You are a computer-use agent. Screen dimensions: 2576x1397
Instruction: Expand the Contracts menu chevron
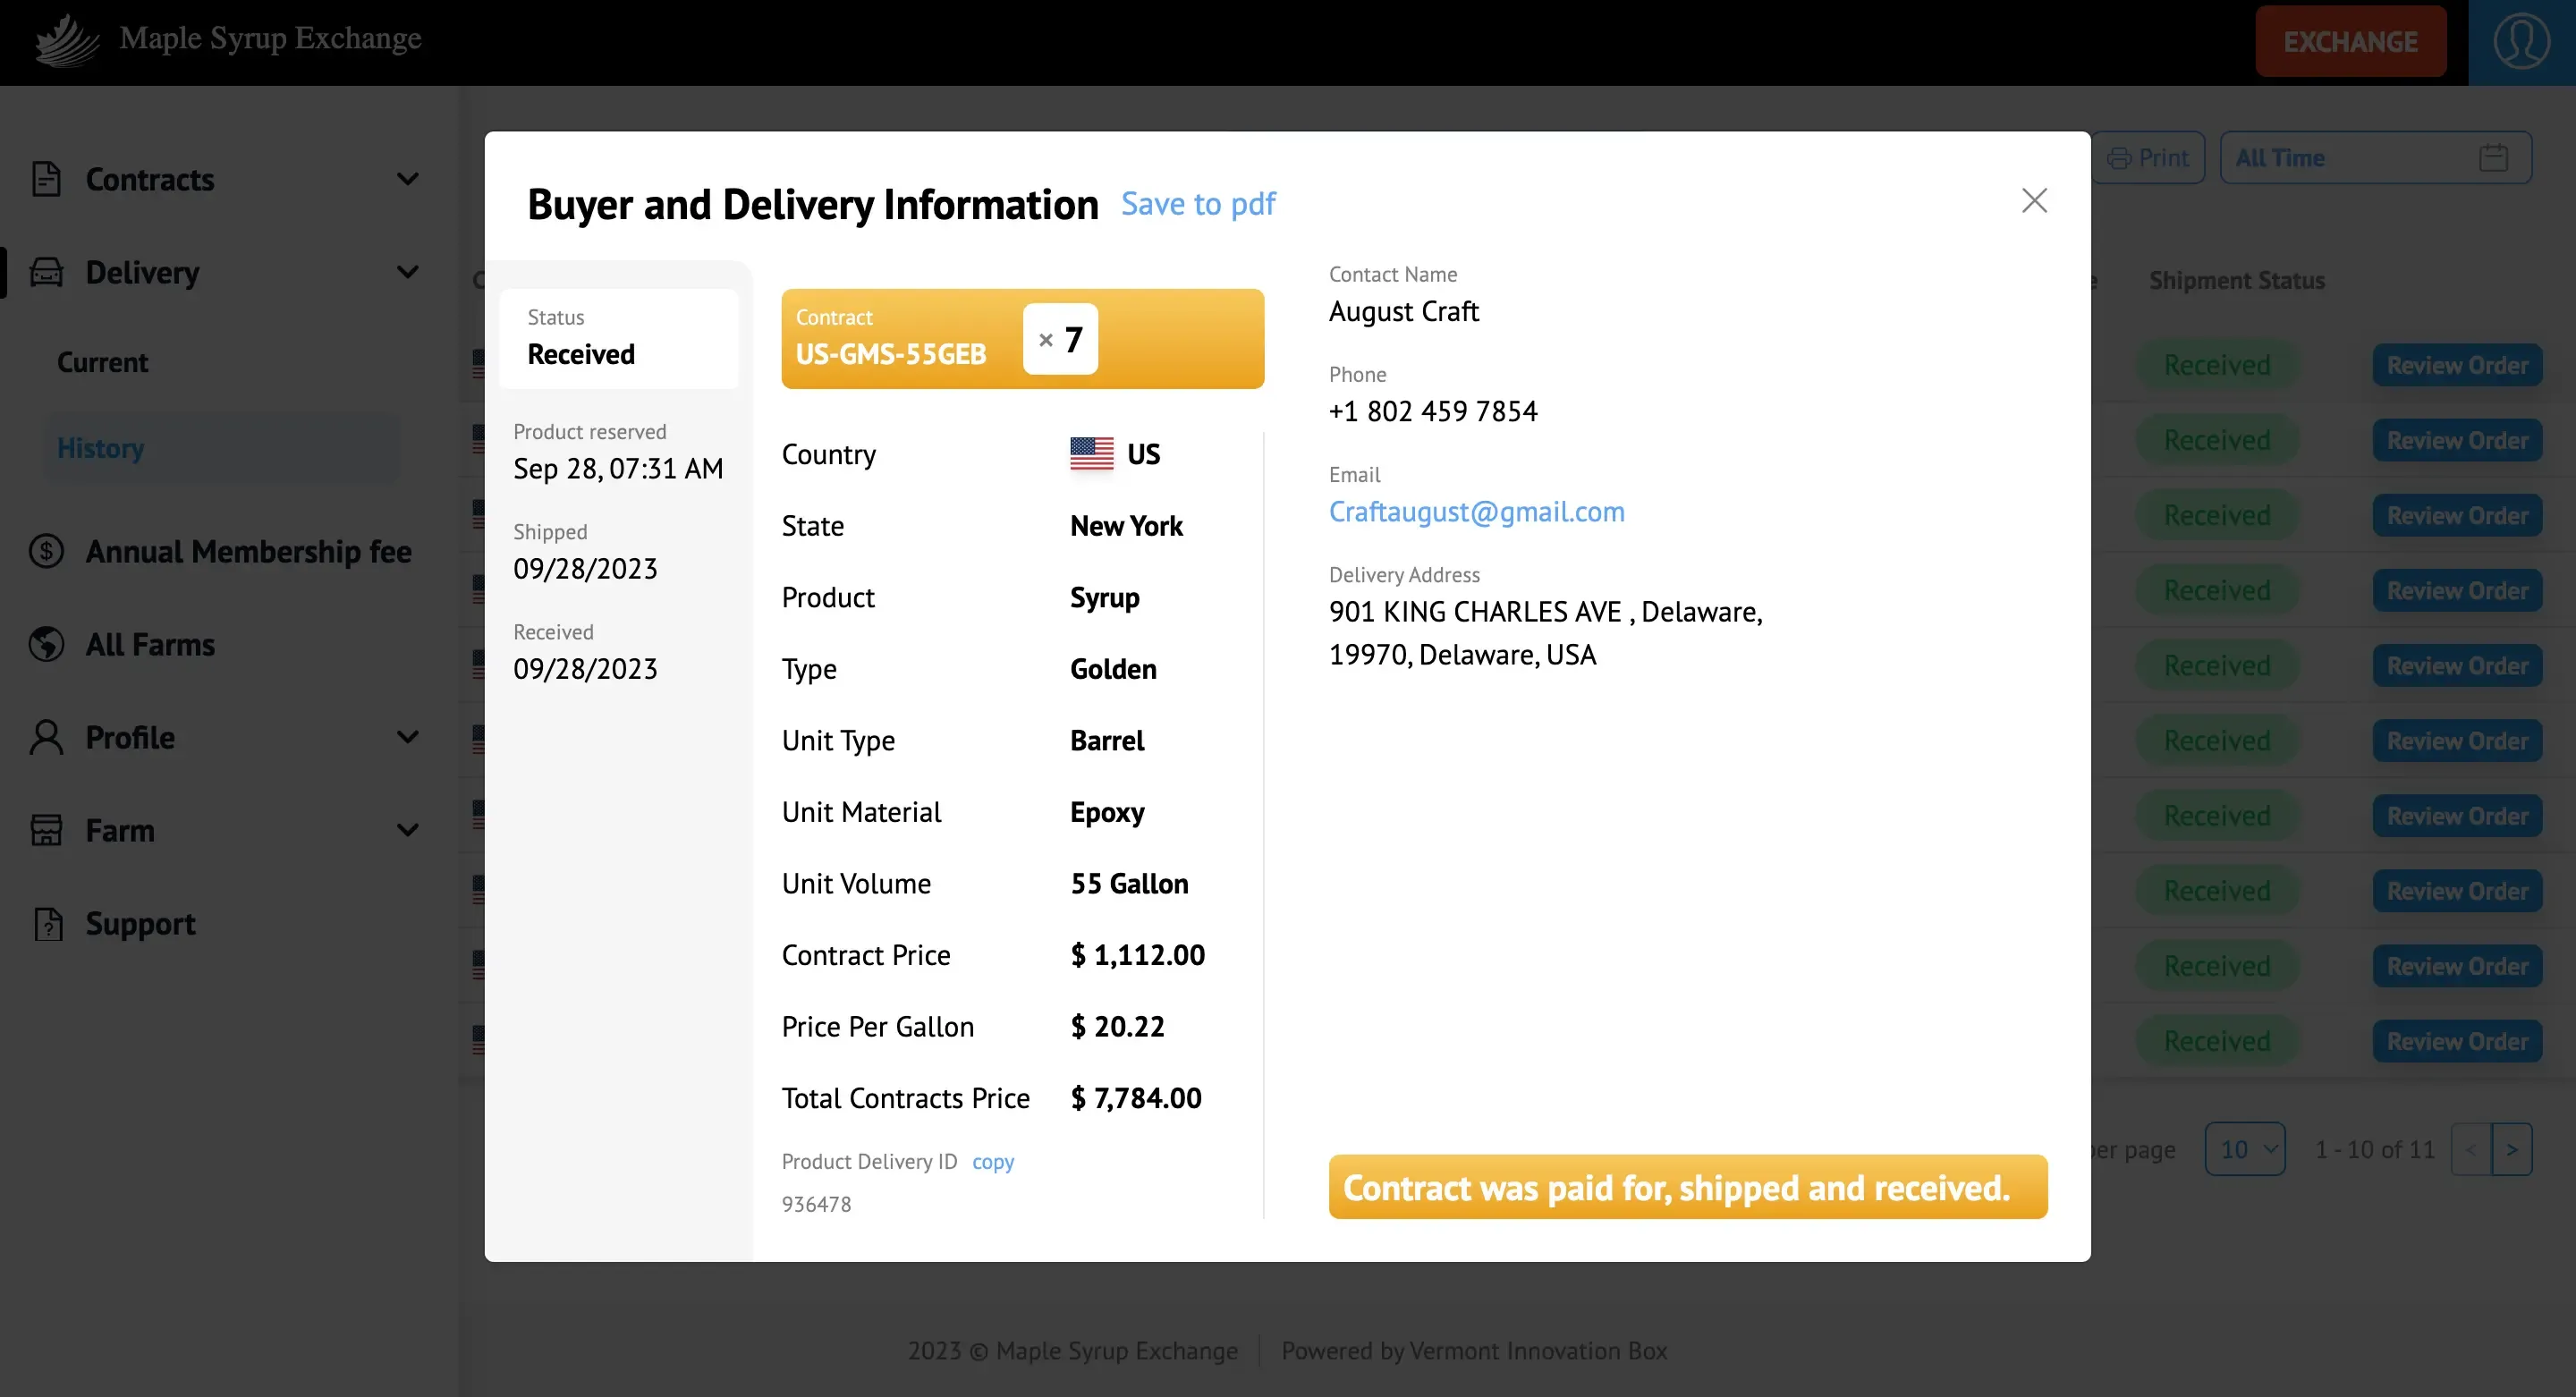[x=407, y=179]
